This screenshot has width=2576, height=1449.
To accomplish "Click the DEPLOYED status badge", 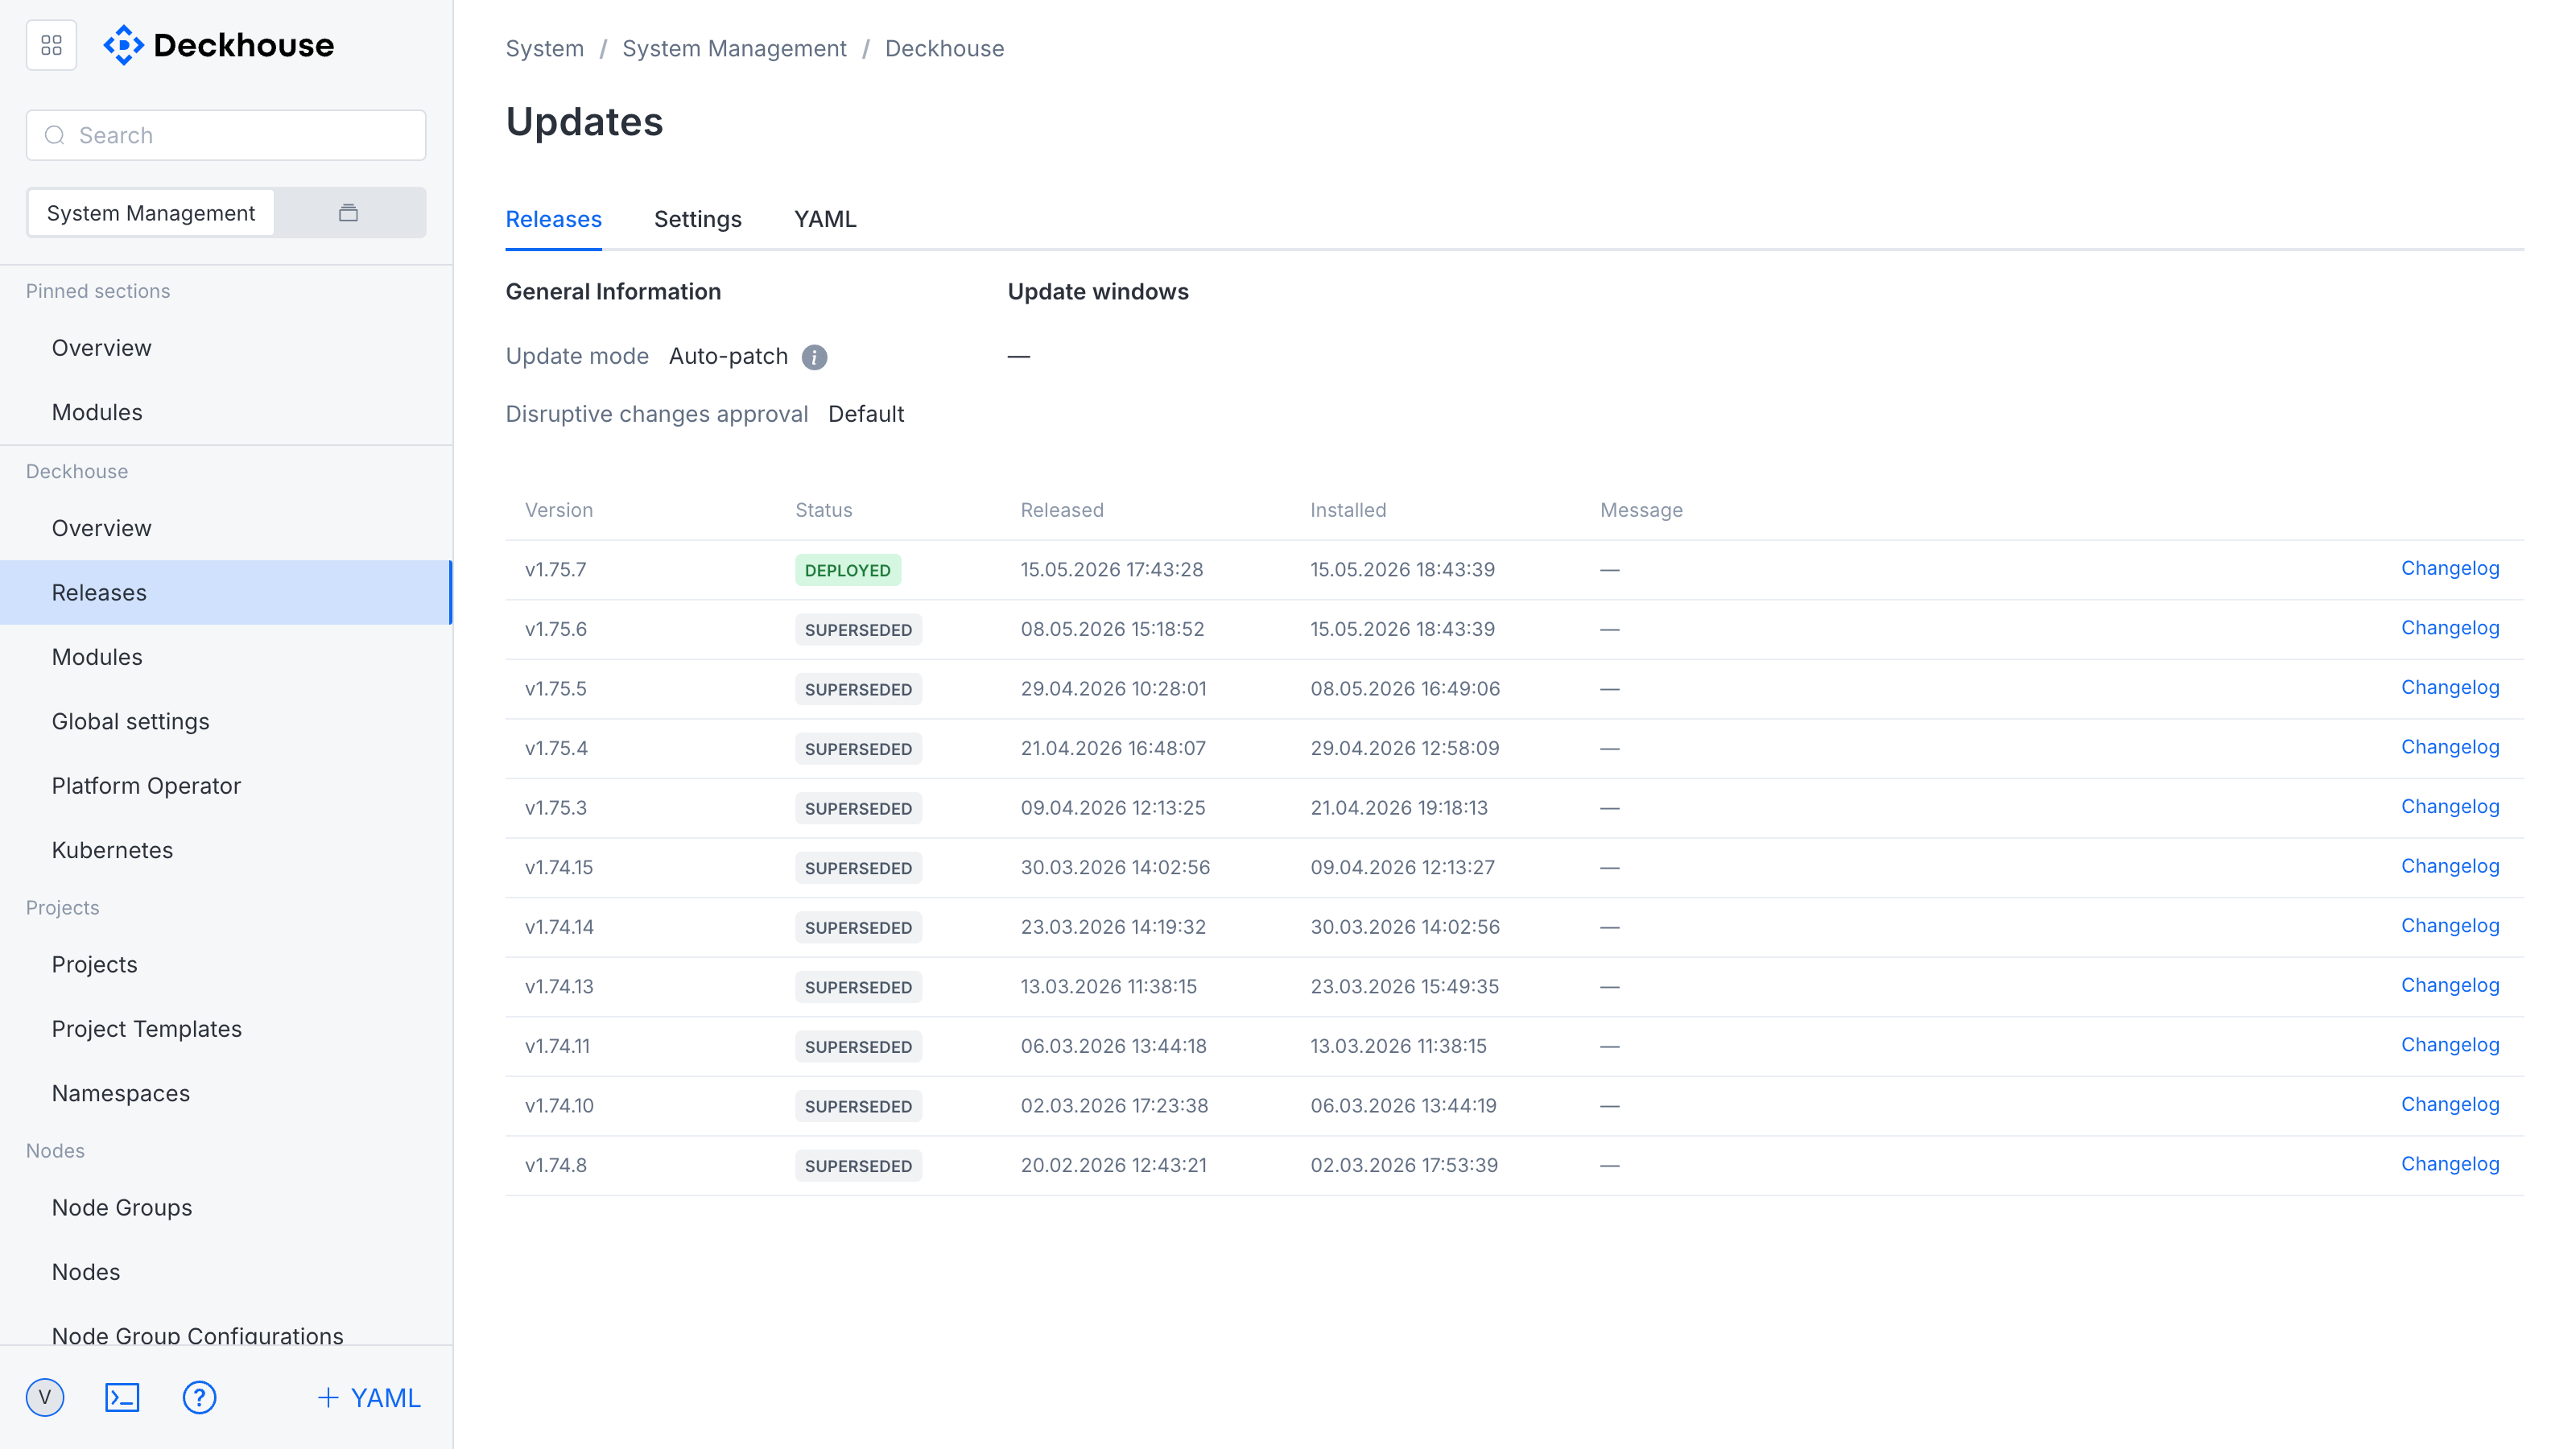I will [847, 570].
